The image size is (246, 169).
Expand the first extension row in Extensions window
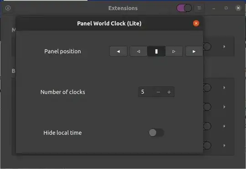pyautogui.click(x=224, y=46)
